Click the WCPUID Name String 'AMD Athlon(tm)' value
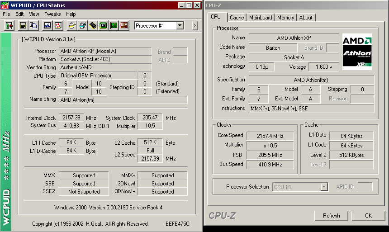Image resolution: width=389 pixels, height=232 pixels. click(x=123, y=100)
